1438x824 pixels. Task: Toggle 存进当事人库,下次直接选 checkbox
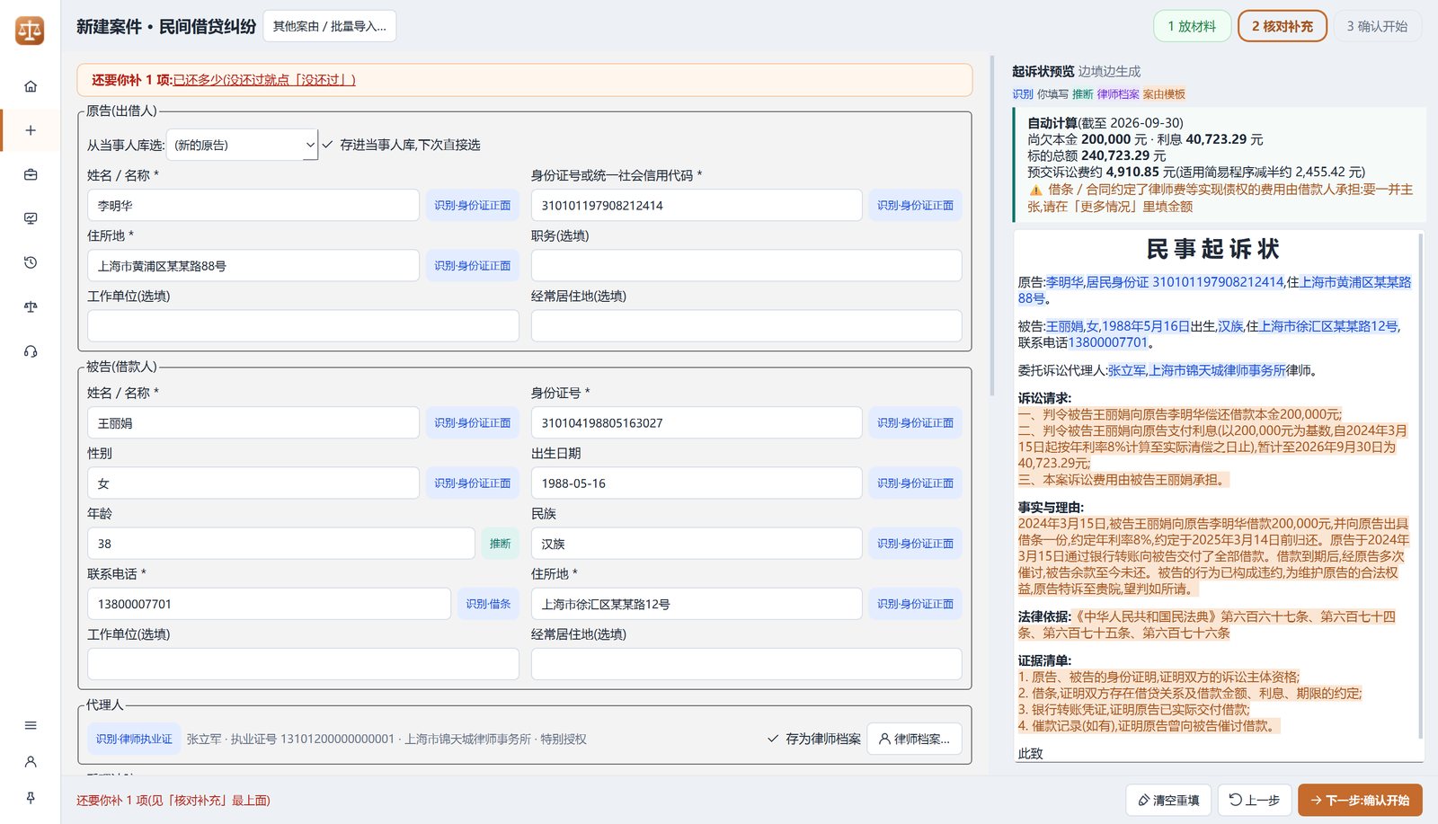[x=327, y=145]
